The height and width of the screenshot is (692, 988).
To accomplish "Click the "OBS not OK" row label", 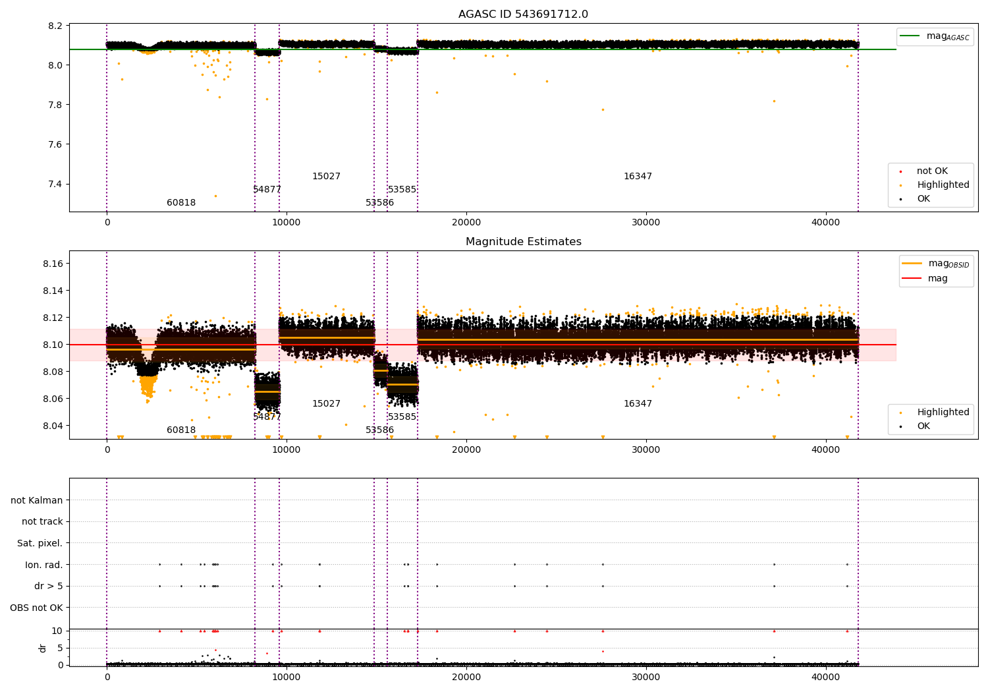I will (37, 608).
